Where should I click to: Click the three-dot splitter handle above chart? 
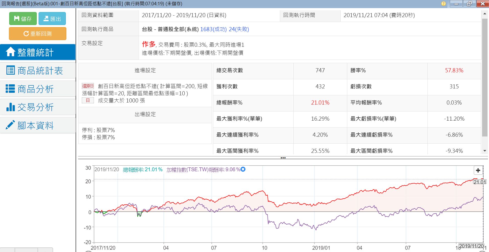[283, 158]
